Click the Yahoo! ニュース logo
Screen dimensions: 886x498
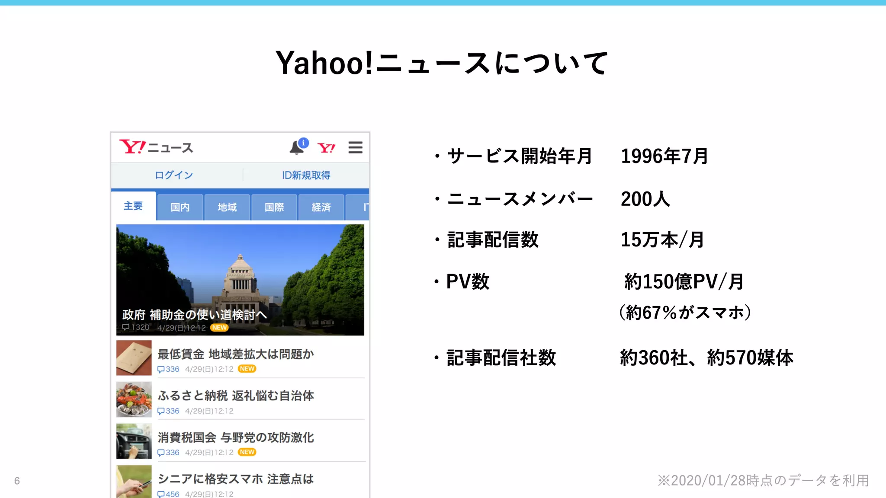pyautogui.click(x=156, y=147)
